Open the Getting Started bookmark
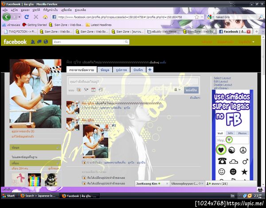The image size is (266, 208). [x=35, y=25]
